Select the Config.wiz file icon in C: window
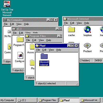The width and height of the screenshot is (103, 103). tap(20, 55)
